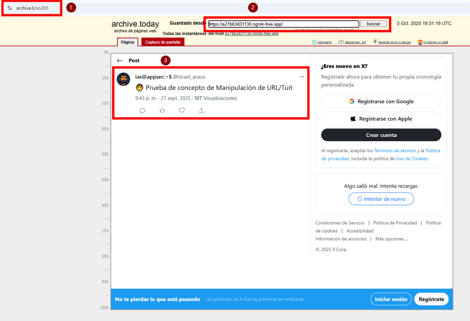Click the Regístrate button in blue banner
The height and width of the screenshot is (321, 470).
(431, 299)
